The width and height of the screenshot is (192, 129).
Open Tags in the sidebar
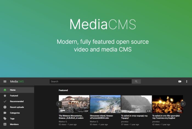17,119
